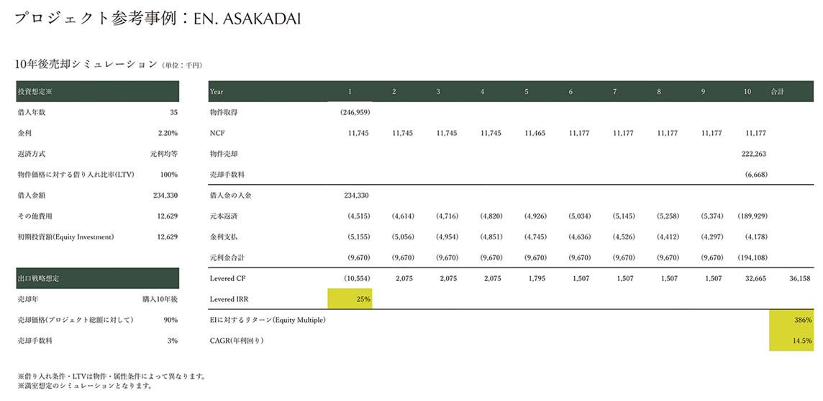Select Year 5 NCF value 11,465

(x=535, y=134)
